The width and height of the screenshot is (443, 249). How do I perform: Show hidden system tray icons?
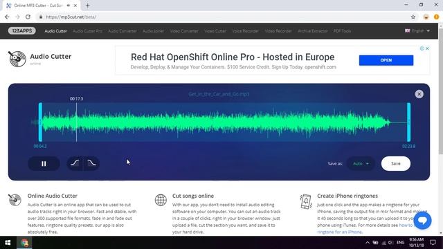click(368, 243)
